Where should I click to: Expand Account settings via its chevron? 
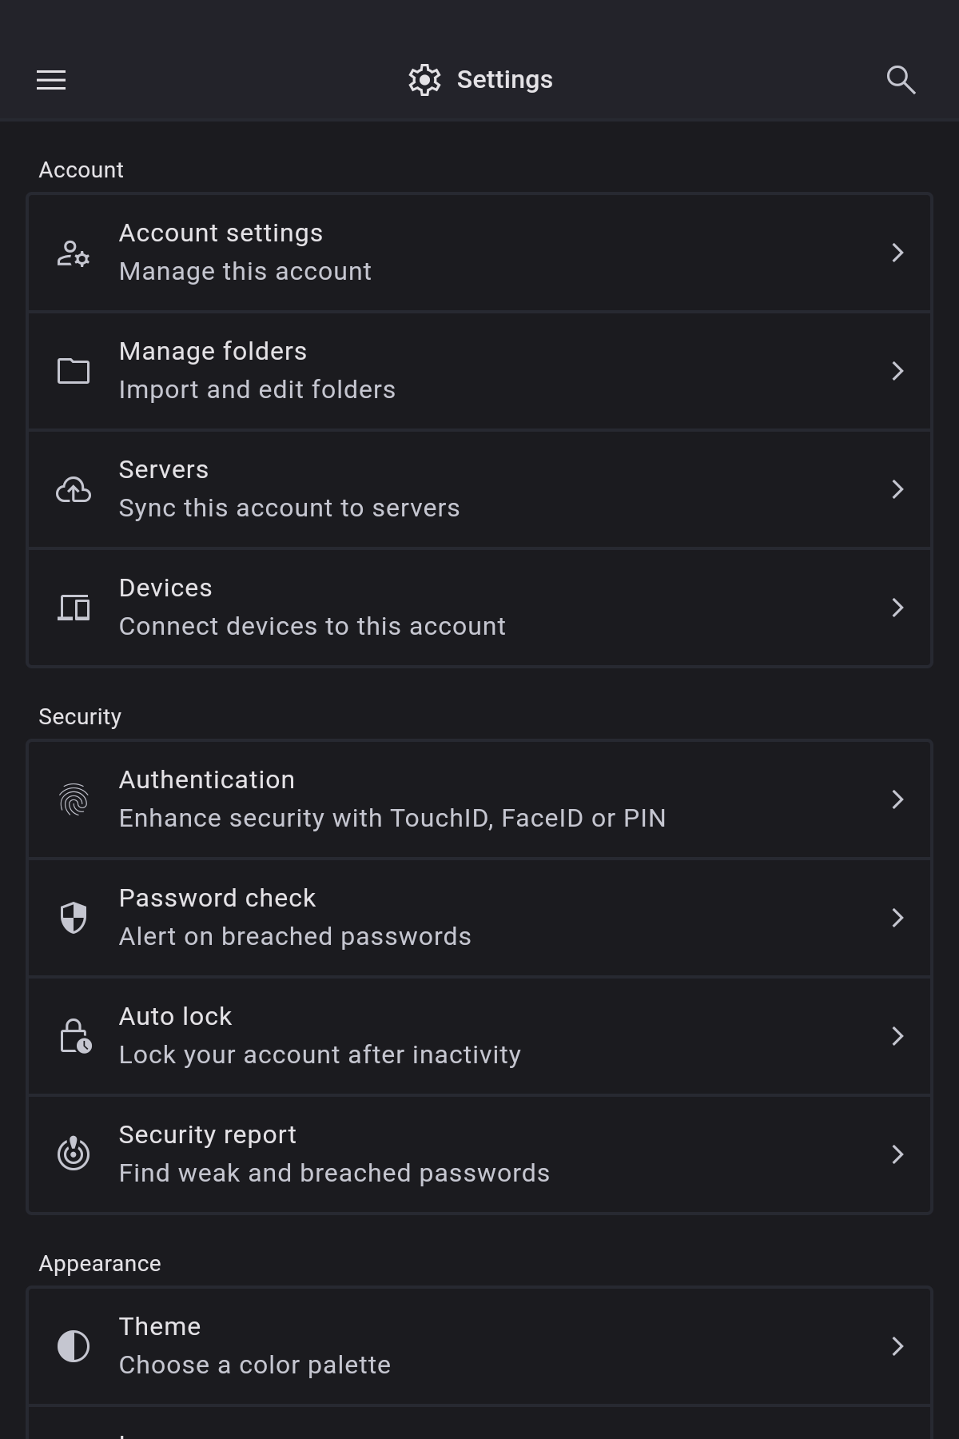tap(897, 253)
